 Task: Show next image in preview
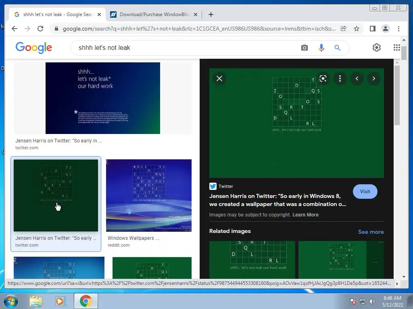374,78
